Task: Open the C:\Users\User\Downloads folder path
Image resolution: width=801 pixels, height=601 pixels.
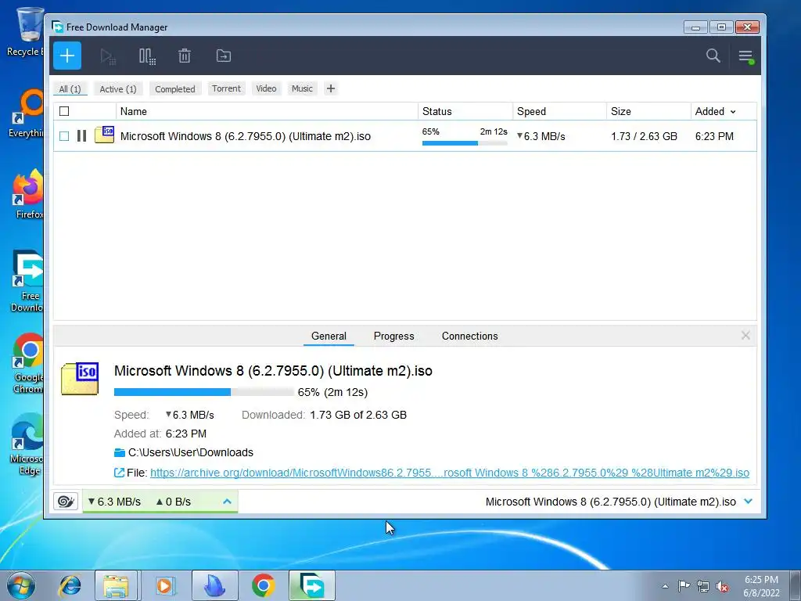Action: tap(190, 452)
